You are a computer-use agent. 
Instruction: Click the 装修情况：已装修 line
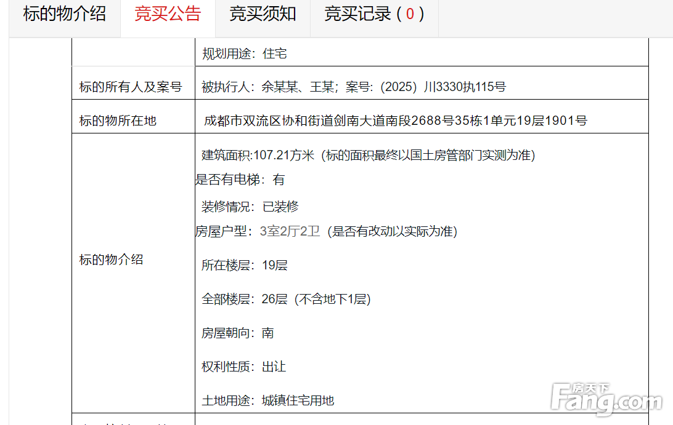coord(250,207)
